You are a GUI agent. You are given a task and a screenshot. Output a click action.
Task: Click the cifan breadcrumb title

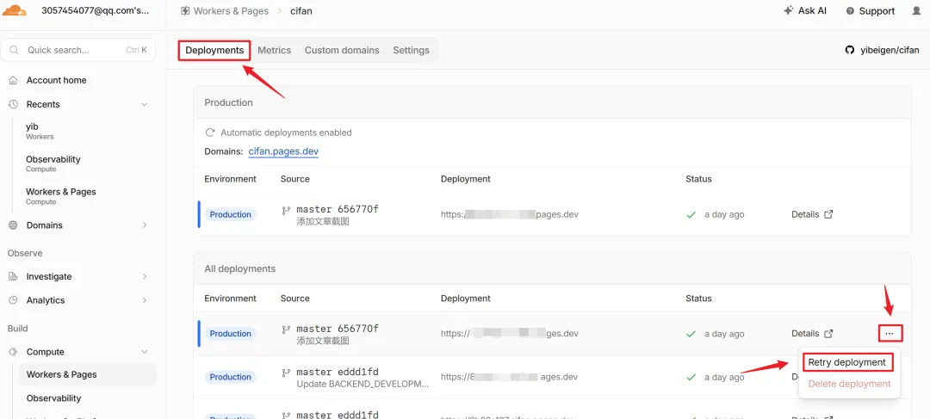[x=301, y=11]
